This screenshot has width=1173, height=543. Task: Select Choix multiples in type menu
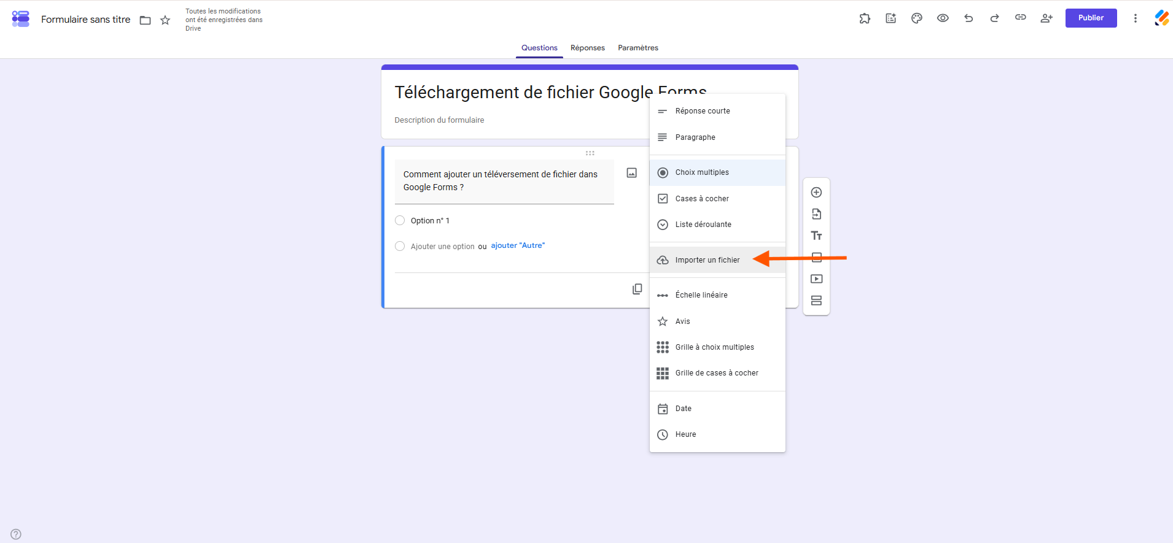click(717, 172)
